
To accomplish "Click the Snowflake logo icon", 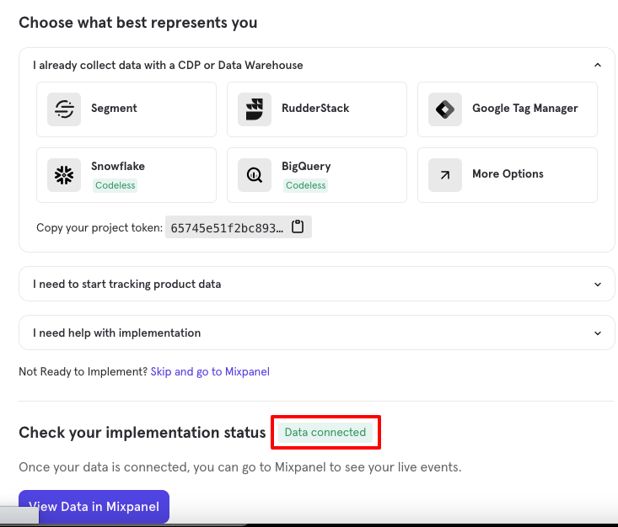I will (x=64, y=175).
